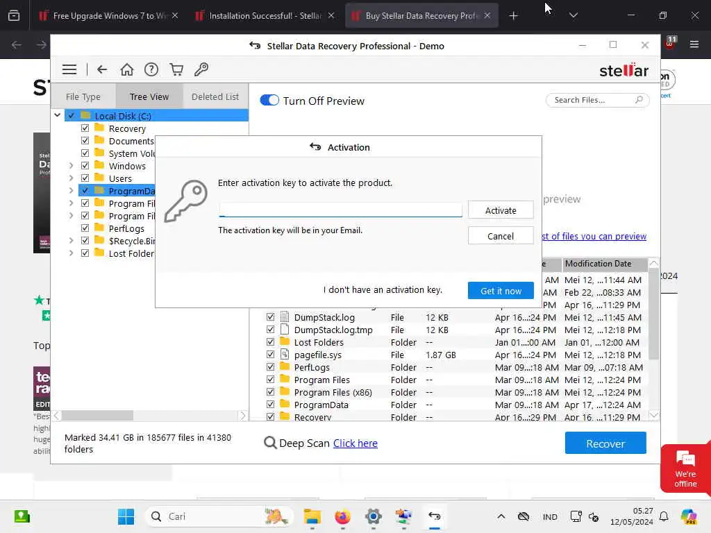Open the We're offline chat widget

click(685, 468)
